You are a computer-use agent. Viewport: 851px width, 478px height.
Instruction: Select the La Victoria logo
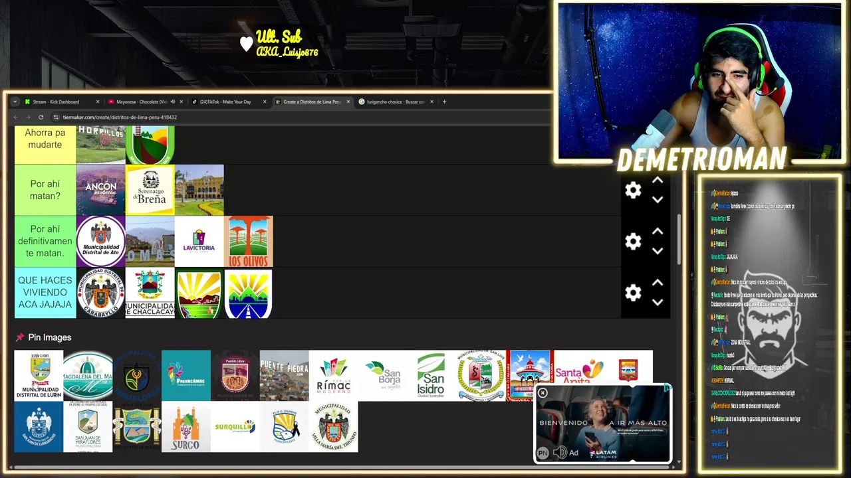[x=199, y=241]
